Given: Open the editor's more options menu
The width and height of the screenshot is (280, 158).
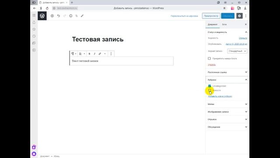Looking at the screenshot, I should click(x=246, y=16).
